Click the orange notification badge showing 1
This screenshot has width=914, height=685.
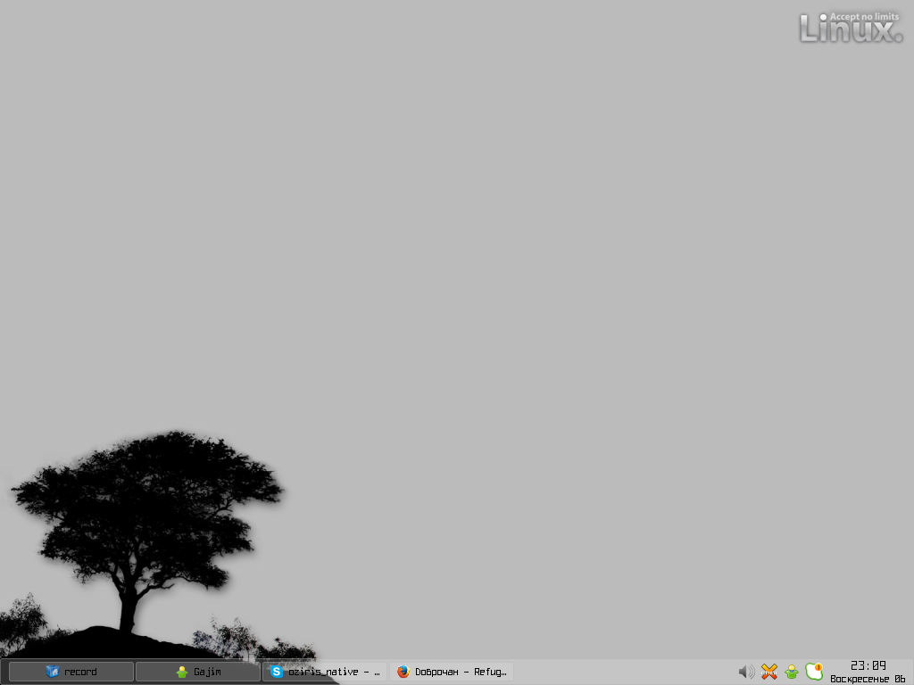click(818, 666)
